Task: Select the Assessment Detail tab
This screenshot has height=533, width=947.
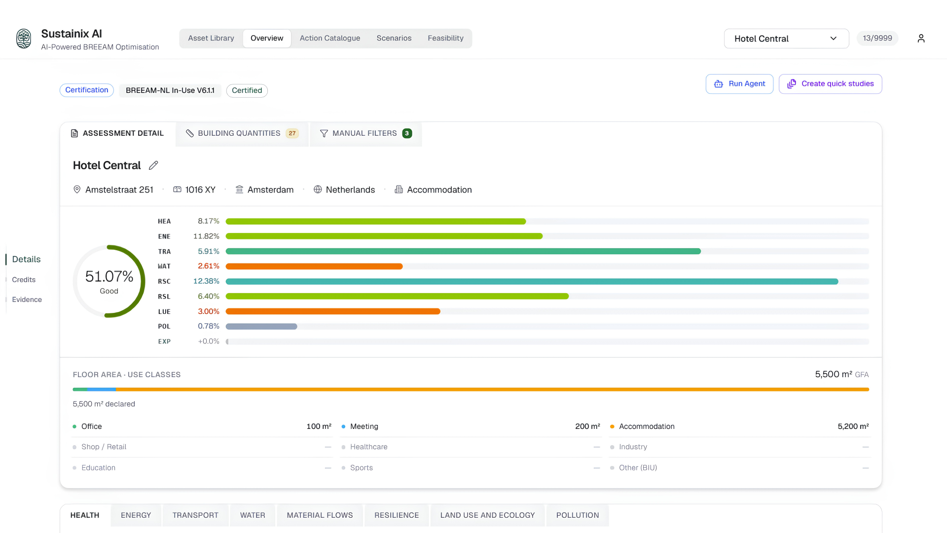Action: (117, 134)
